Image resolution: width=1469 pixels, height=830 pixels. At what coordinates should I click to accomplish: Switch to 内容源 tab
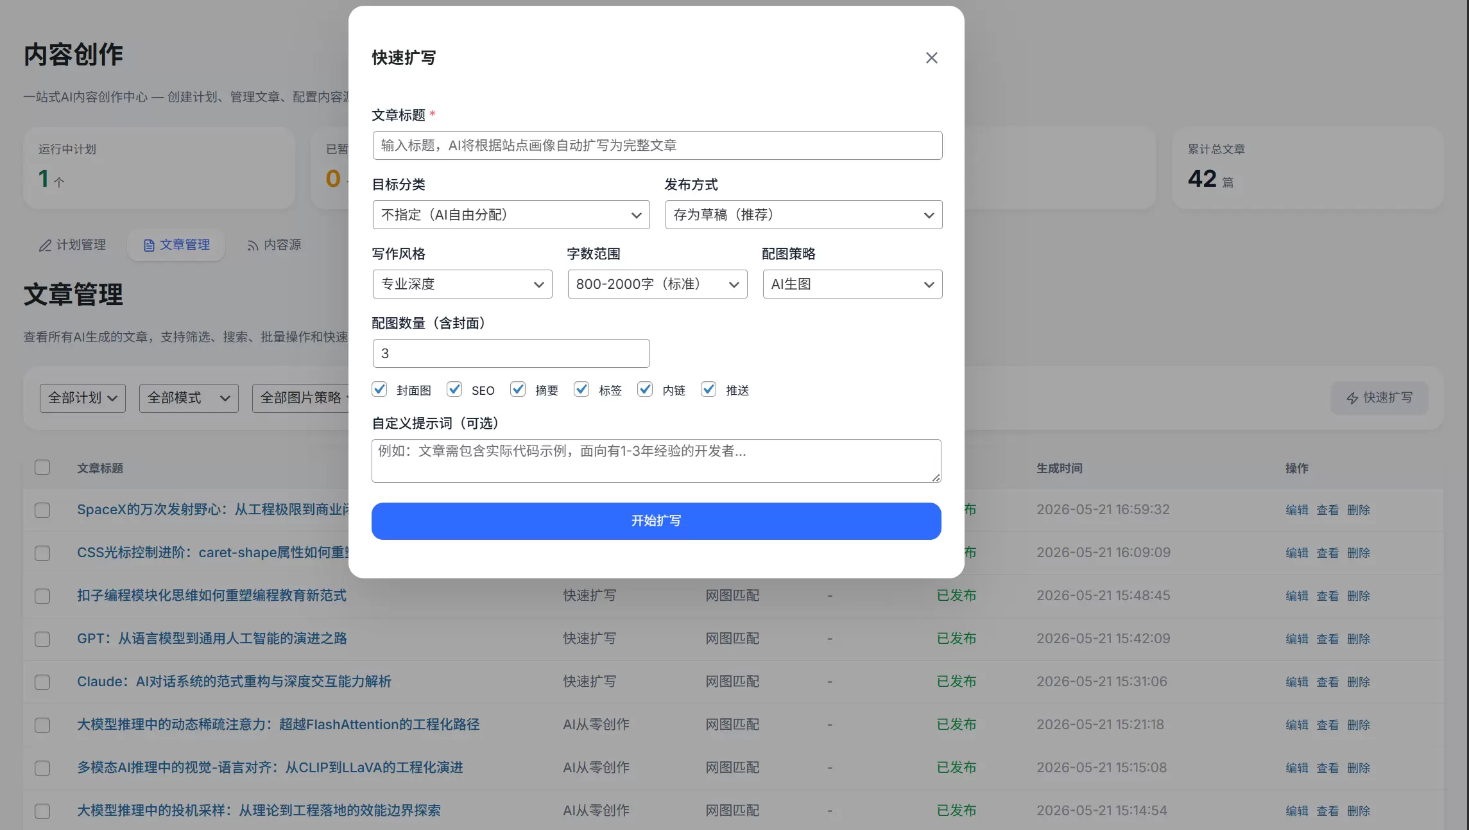coord(274,245)
